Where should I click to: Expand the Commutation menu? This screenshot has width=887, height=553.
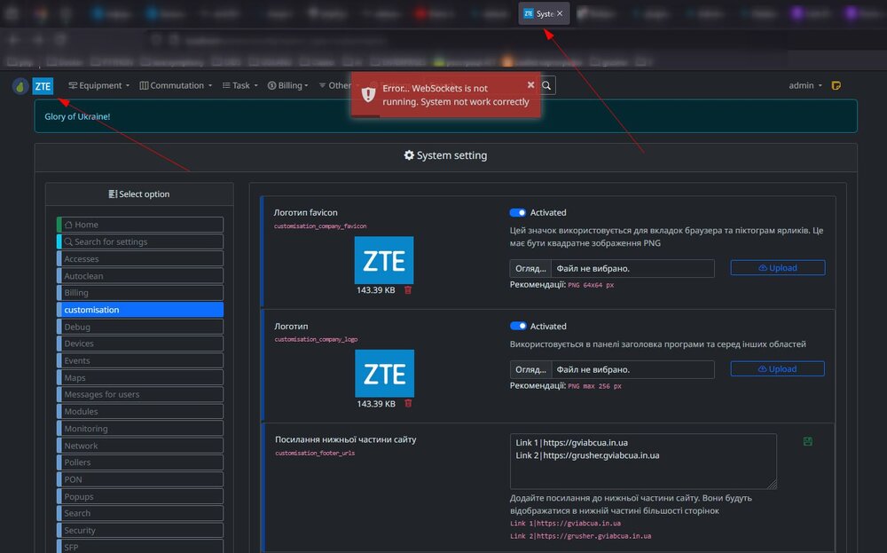click(176, 86)
